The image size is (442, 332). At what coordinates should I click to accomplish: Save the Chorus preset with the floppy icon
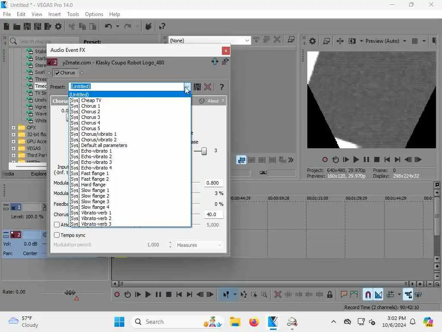(197, 86)
